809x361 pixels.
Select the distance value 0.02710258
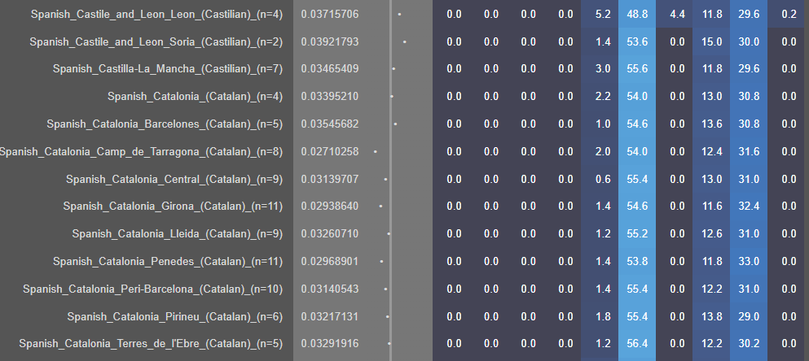click(329, 152)
